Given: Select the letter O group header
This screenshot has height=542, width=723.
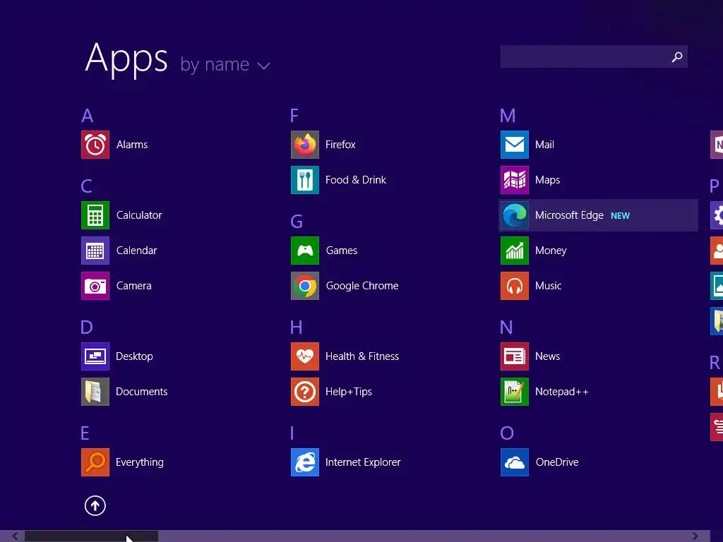Looking at the screenshot, I should [x=507, y=433].
